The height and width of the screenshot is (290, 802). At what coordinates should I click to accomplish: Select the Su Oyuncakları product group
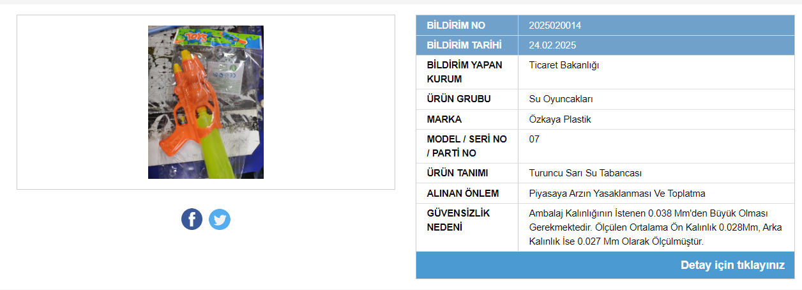(561, 99)
